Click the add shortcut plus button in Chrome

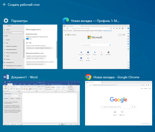pos(122,112)
